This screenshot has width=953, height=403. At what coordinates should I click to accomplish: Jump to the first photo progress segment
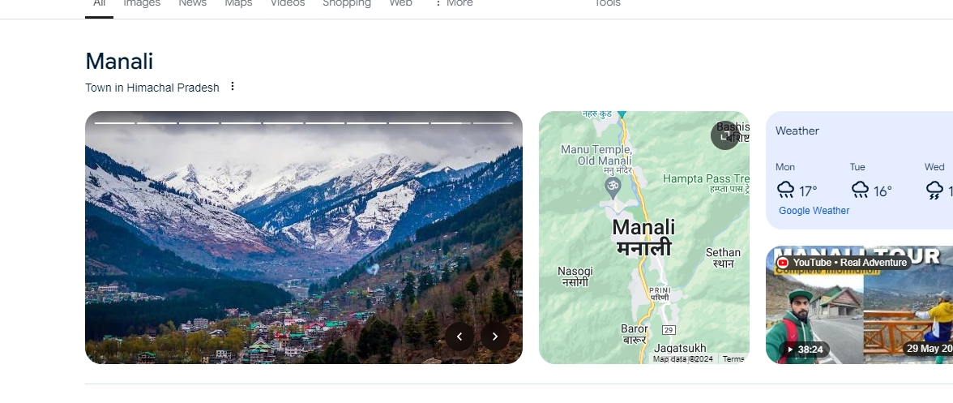(115, 122)
